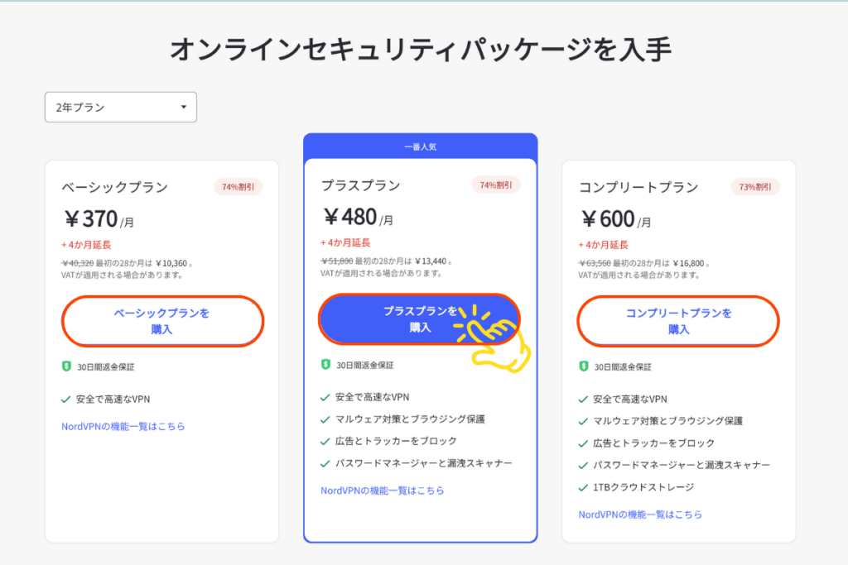Open NordVPN feature list link in Complete card

pyautogui.click(x=640, y=515)
